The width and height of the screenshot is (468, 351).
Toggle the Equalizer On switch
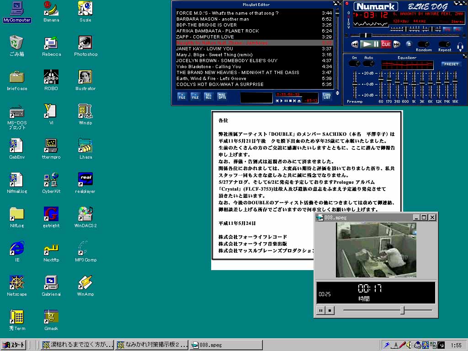354,64
